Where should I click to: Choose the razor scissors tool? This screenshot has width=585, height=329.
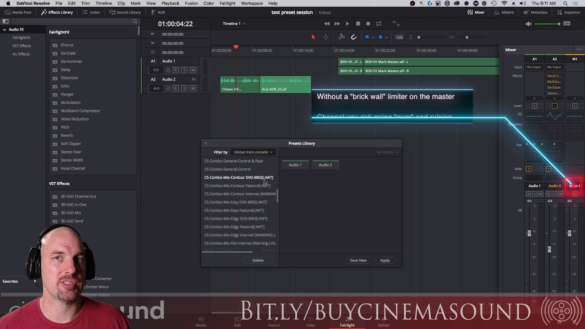coord(341,37)
